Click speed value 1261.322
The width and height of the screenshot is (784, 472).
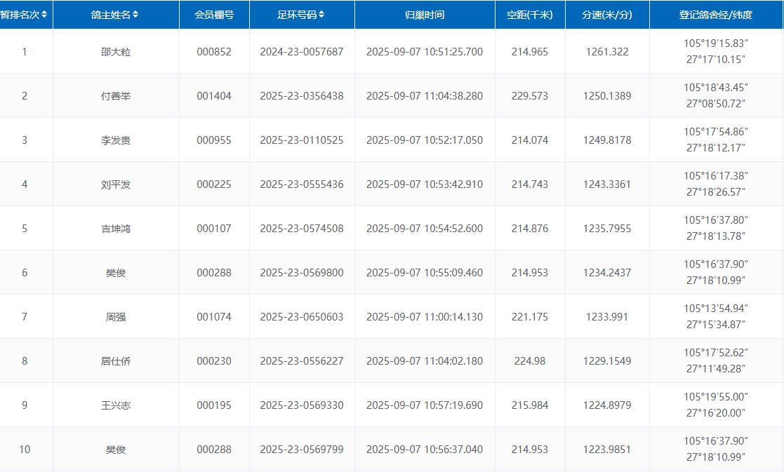[x=607, y=52]
